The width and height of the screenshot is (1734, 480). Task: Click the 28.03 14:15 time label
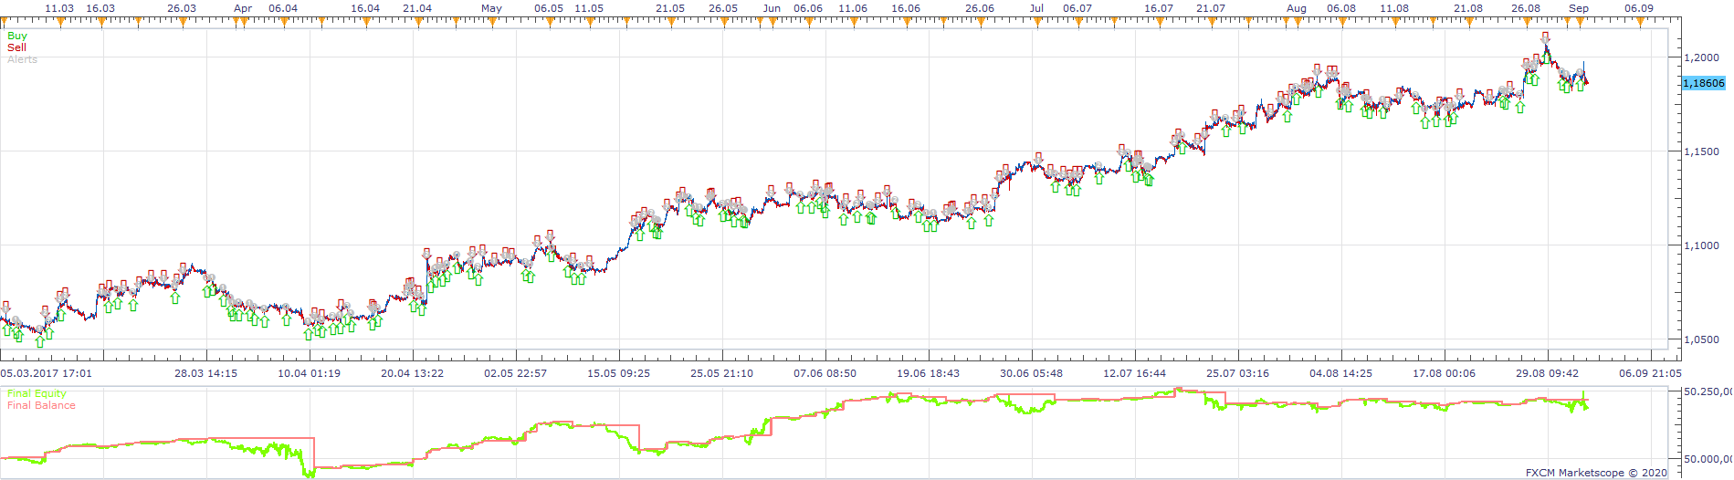[x=206, y=373]
